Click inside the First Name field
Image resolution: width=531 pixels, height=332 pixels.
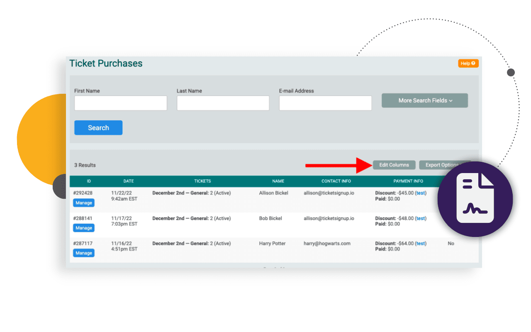(120, 103)
